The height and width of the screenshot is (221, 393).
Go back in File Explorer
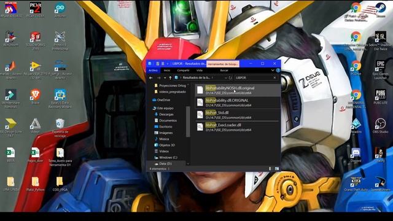pos(151,78)
